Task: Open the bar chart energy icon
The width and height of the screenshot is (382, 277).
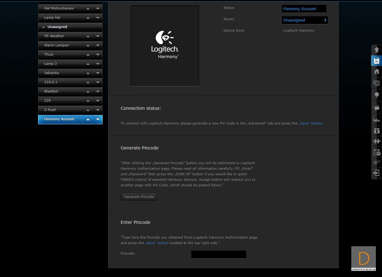Action: coord(376,120)
